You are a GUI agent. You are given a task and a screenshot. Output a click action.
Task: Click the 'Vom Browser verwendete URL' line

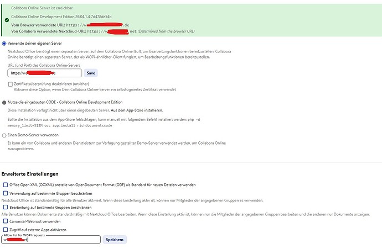point(70,25)
